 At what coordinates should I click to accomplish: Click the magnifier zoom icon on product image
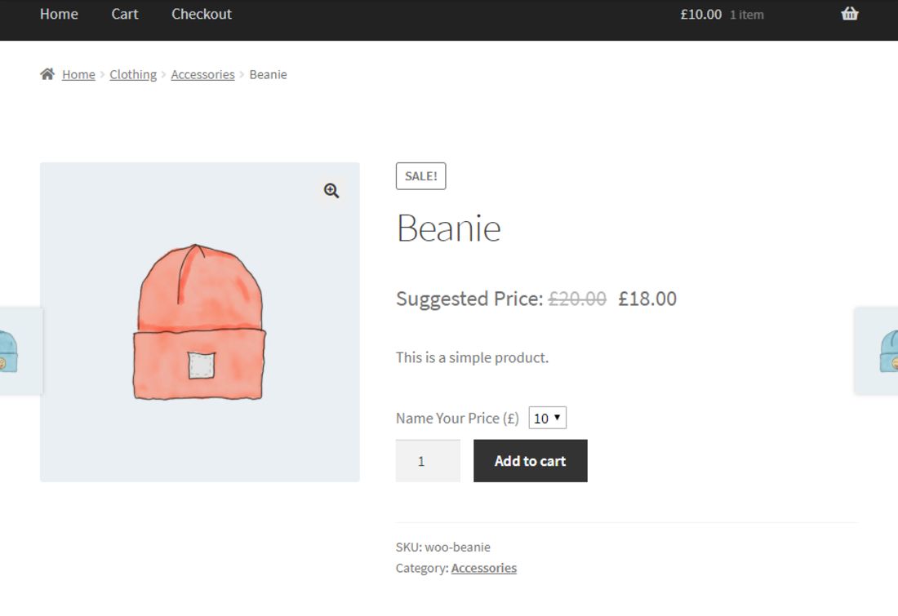pyautogui.click(x=331, y=191)
